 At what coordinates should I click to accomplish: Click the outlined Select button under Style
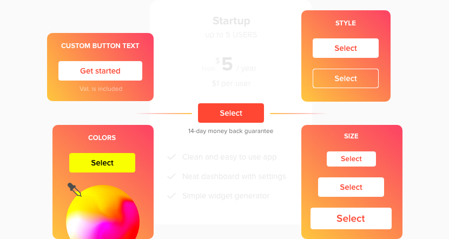[x=346, y=78]
